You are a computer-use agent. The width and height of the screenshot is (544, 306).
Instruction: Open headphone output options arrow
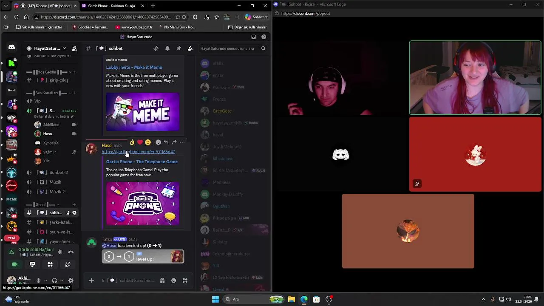point(62,280)
